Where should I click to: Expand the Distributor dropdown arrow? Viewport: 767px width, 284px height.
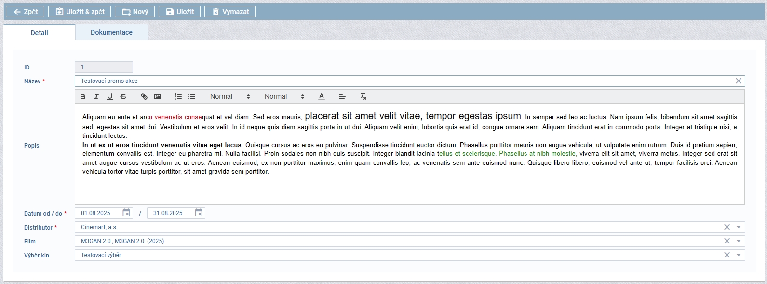click(x=739, y=227)
